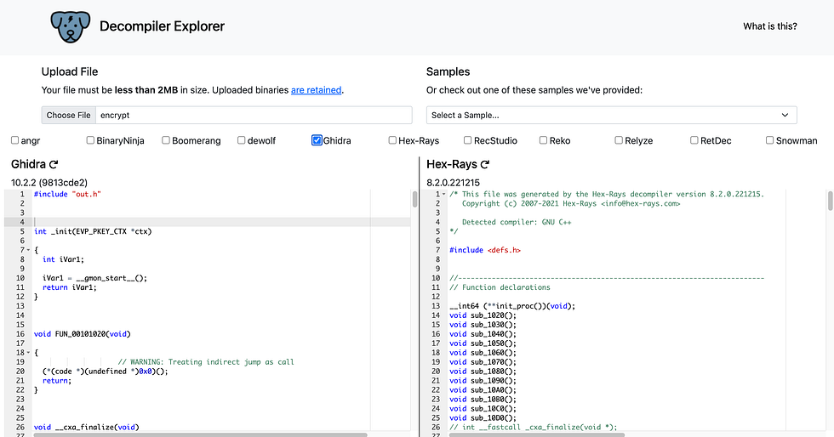Image resolution: width=834 pixels, height=437 pixels.
Task: Click 'Detected compiler: GNU C++' comment
Action: click(x=517, y=222)
